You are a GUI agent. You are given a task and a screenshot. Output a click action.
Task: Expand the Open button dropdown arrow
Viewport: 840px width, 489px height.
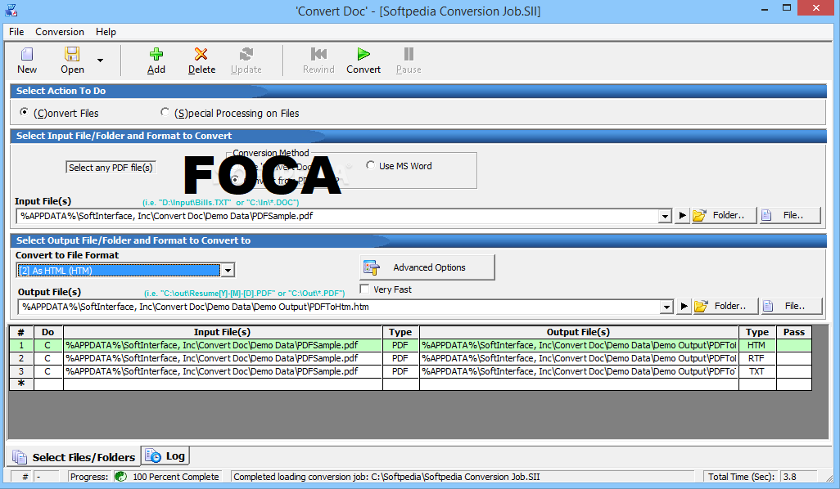click(100, 61)
